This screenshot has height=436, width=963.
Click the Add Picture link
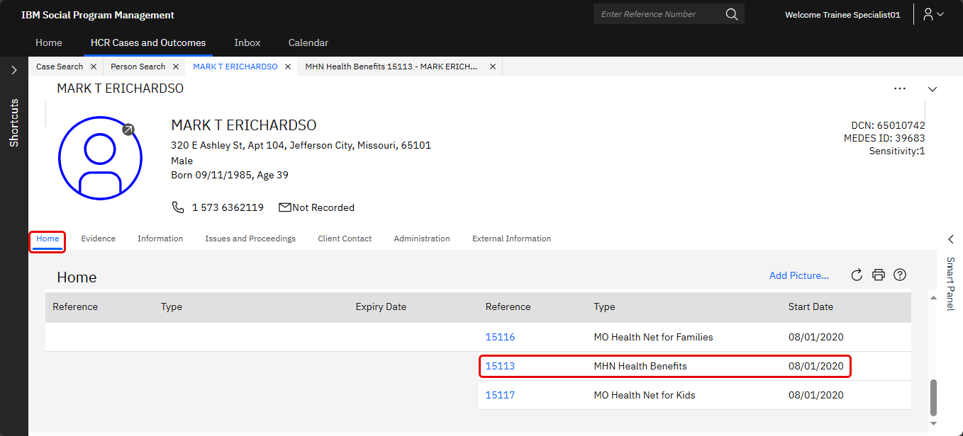pyautogui.click(x=799, y=275)
